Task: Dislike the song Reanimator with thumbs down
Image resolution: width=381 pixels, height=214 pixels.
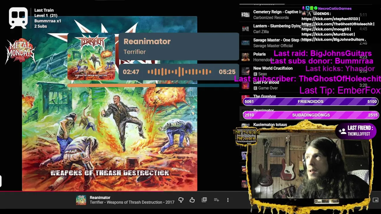Action: click(181, 200)
